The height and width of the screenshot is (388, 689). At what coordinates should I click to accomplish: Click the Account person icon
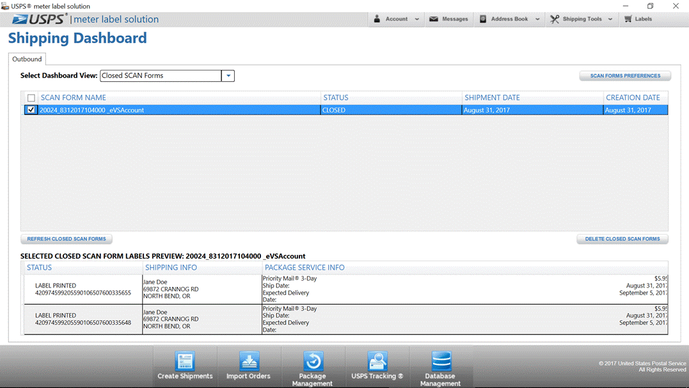click(x=377, y=19)
